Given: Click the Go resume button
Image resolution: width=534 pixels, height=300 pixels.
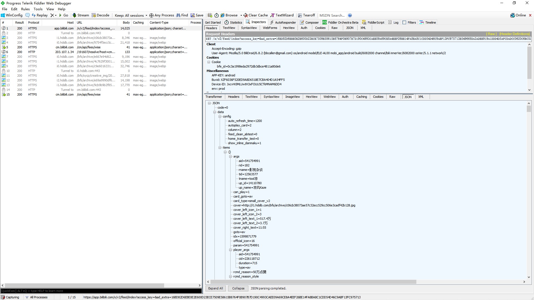Looking at the screenshot, I should (64, 15).
